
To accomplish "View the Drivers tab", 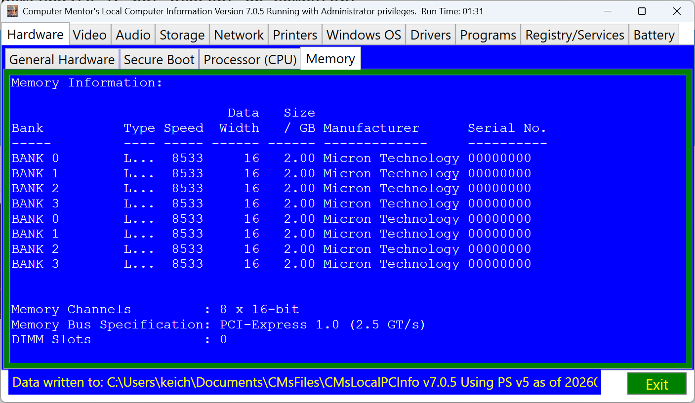I will [430, 35].
